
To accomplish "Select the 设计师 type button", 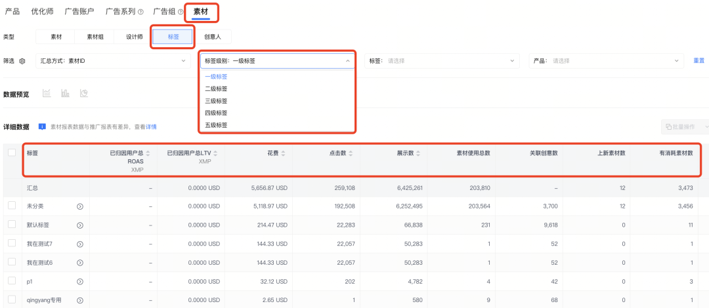I will point(134,37).
